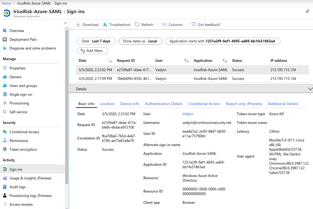Click the pin blade icon
Viewport: 313px width, 209px height.
click(x=308, y=11)
